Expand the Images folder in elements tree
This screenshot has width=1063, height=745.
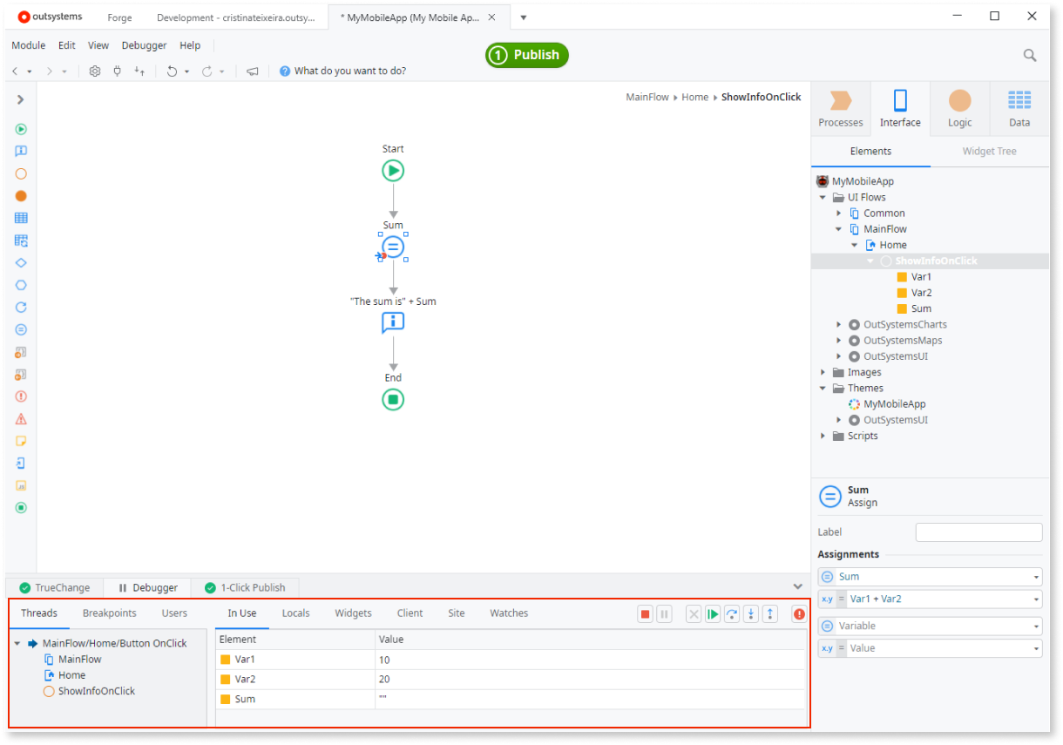point(823,373)
